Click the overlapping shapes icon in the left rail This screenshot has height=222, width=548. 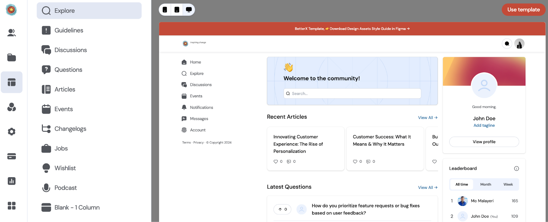[12, 107]
